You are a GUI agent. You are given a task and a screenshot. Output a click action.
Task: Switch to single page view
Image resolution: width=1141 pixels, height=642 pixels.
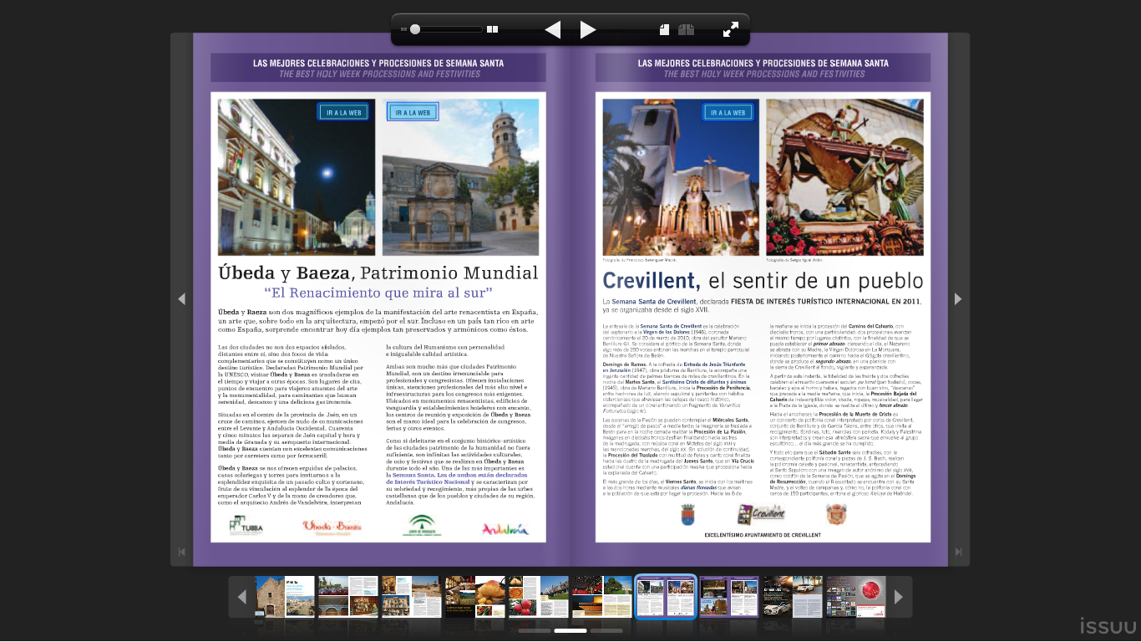tap(664, 30)
